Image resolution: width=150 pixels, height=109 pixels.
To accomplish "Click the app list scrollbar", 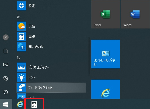I will coord(89,56).
